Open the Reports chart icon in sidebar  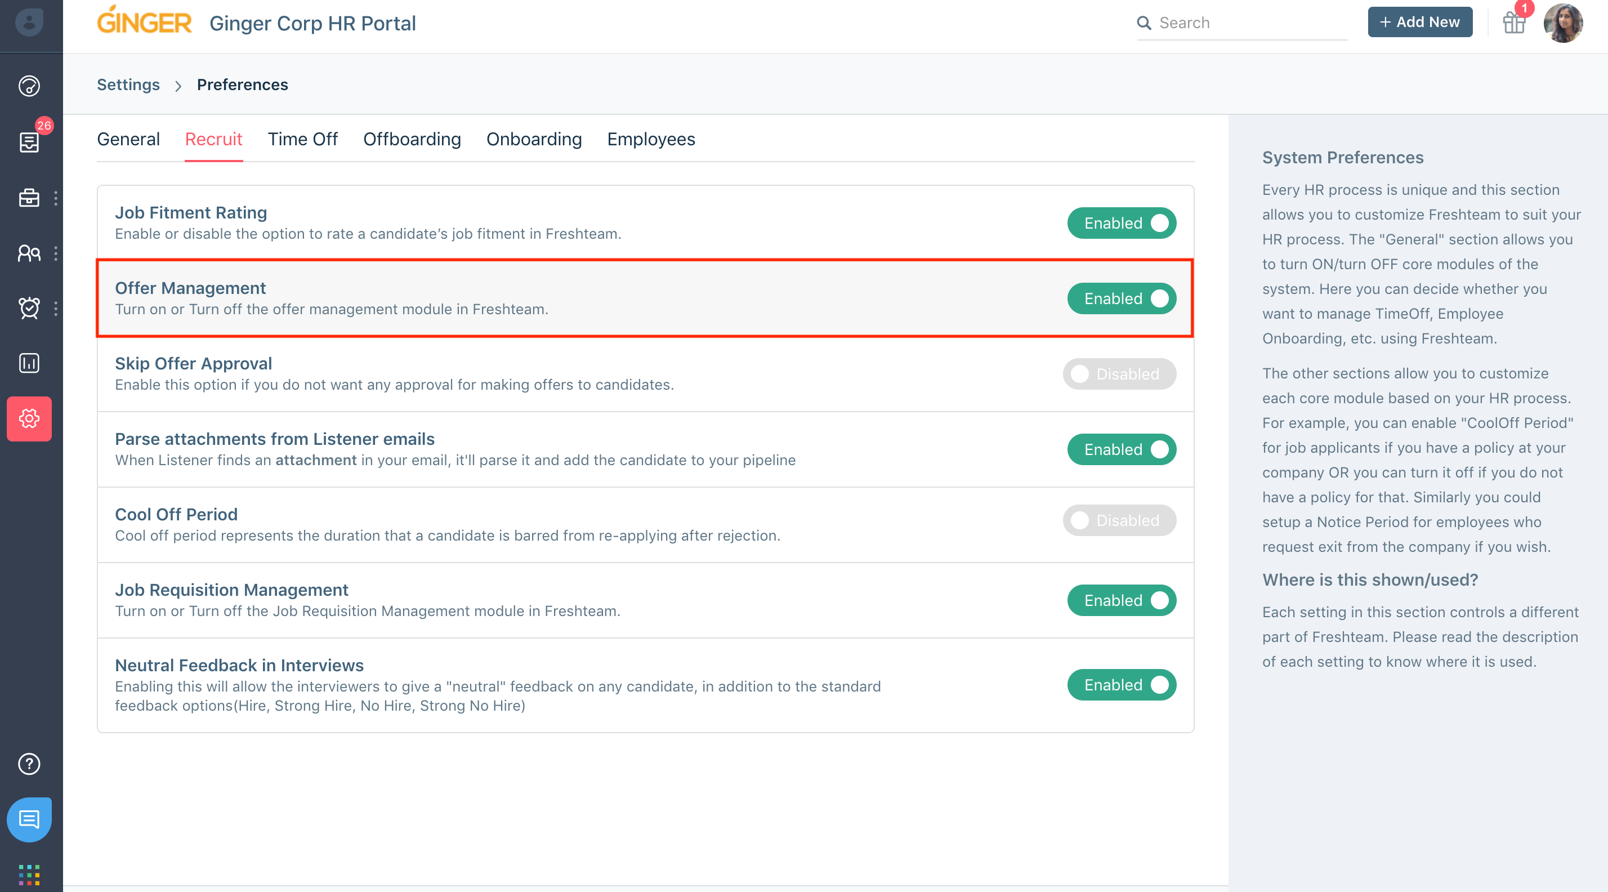tap(29, 363)
